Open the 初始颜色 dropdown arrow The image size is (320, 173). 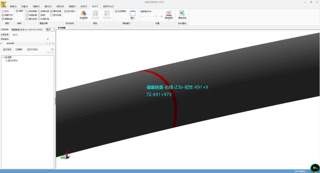coord(84,20)
